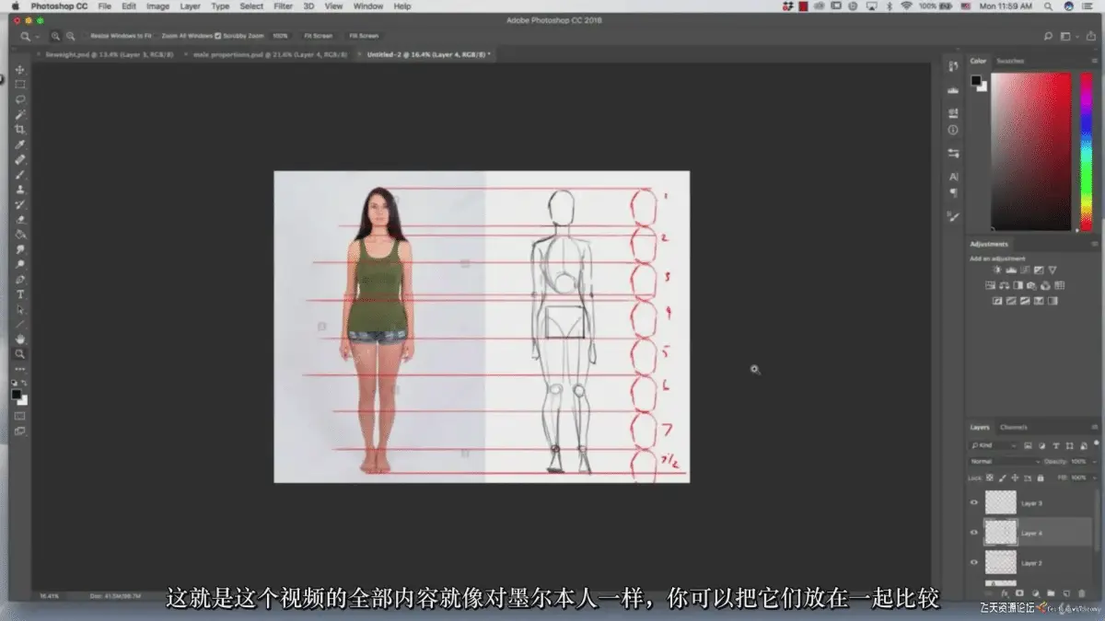This screenshot has height=621, width=1105.
Task: Add a Brightness/Contrast adjustment
Action: pyautogui.click(x=997, y=270)
